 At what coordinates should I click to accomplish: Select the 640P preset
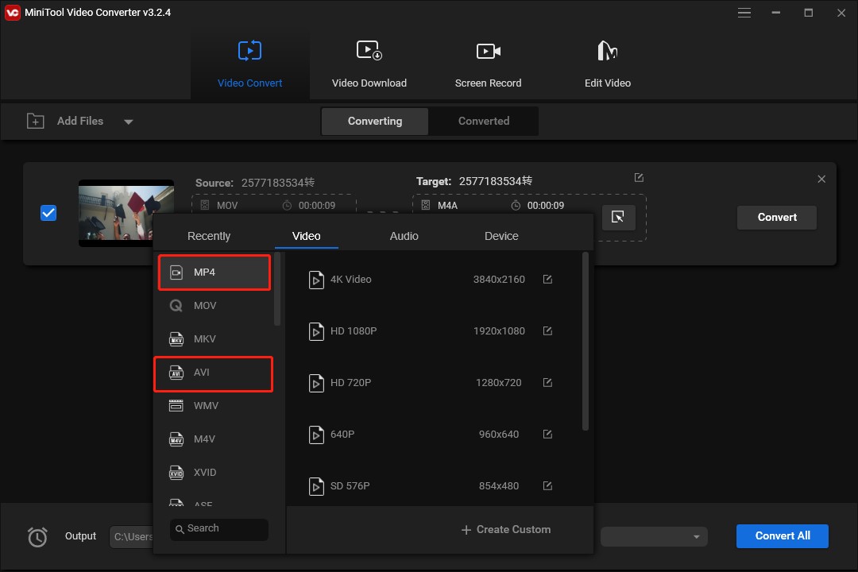pyautogui.click(x=432, y=434)
